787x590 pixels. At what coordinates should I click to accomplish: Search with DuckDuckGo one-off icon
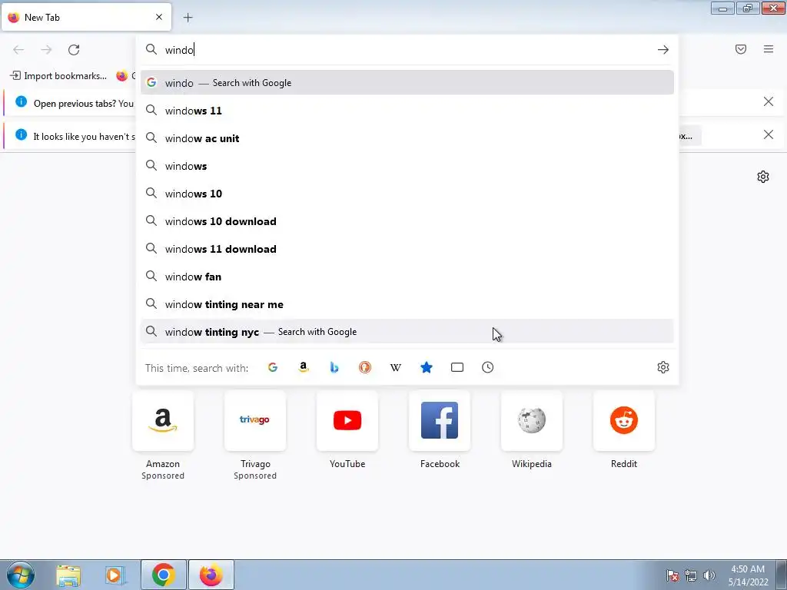pos(365,367)
